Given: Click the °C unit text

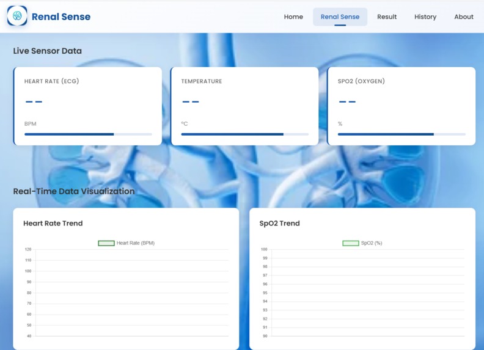Looking at the screenshot, I should point(185,124).
